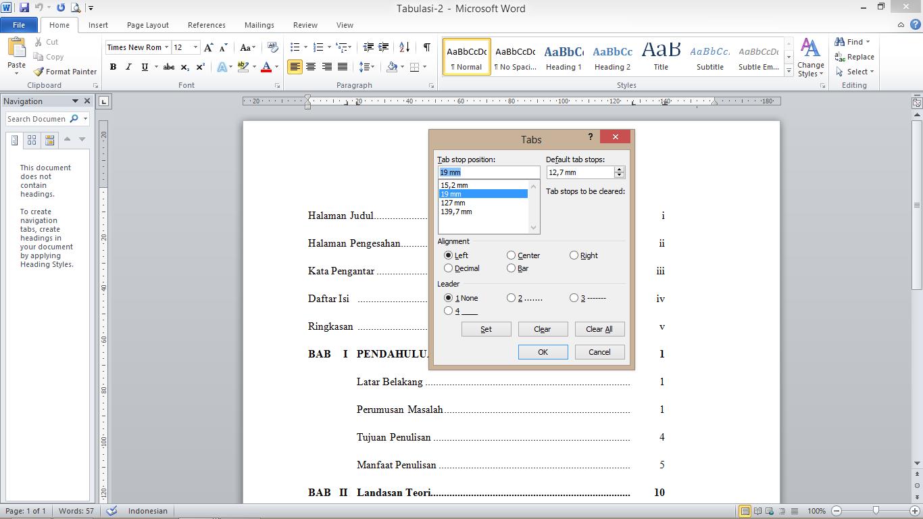Open the Select dropdown in Editing group
Screen dimensions: 923x519
pos(872,72)
